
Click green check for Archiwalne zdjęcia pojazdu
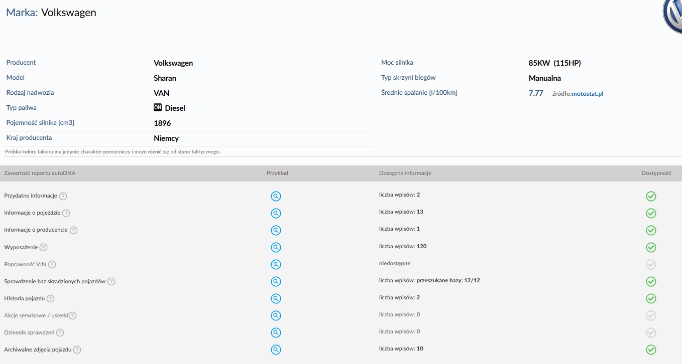click(651, 349)
